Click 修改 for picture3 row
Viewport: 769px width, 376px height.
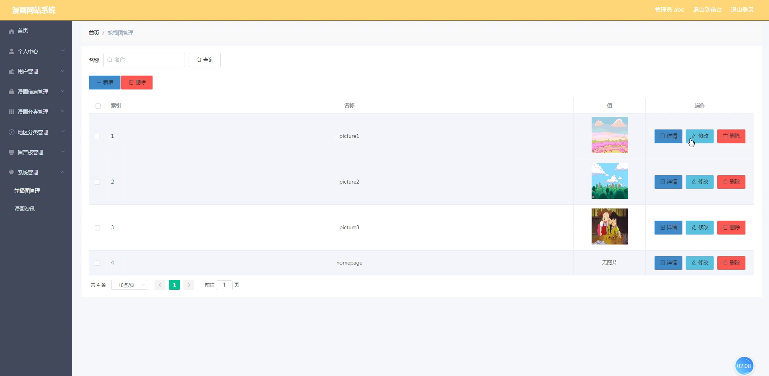click(x=700, y=228)
